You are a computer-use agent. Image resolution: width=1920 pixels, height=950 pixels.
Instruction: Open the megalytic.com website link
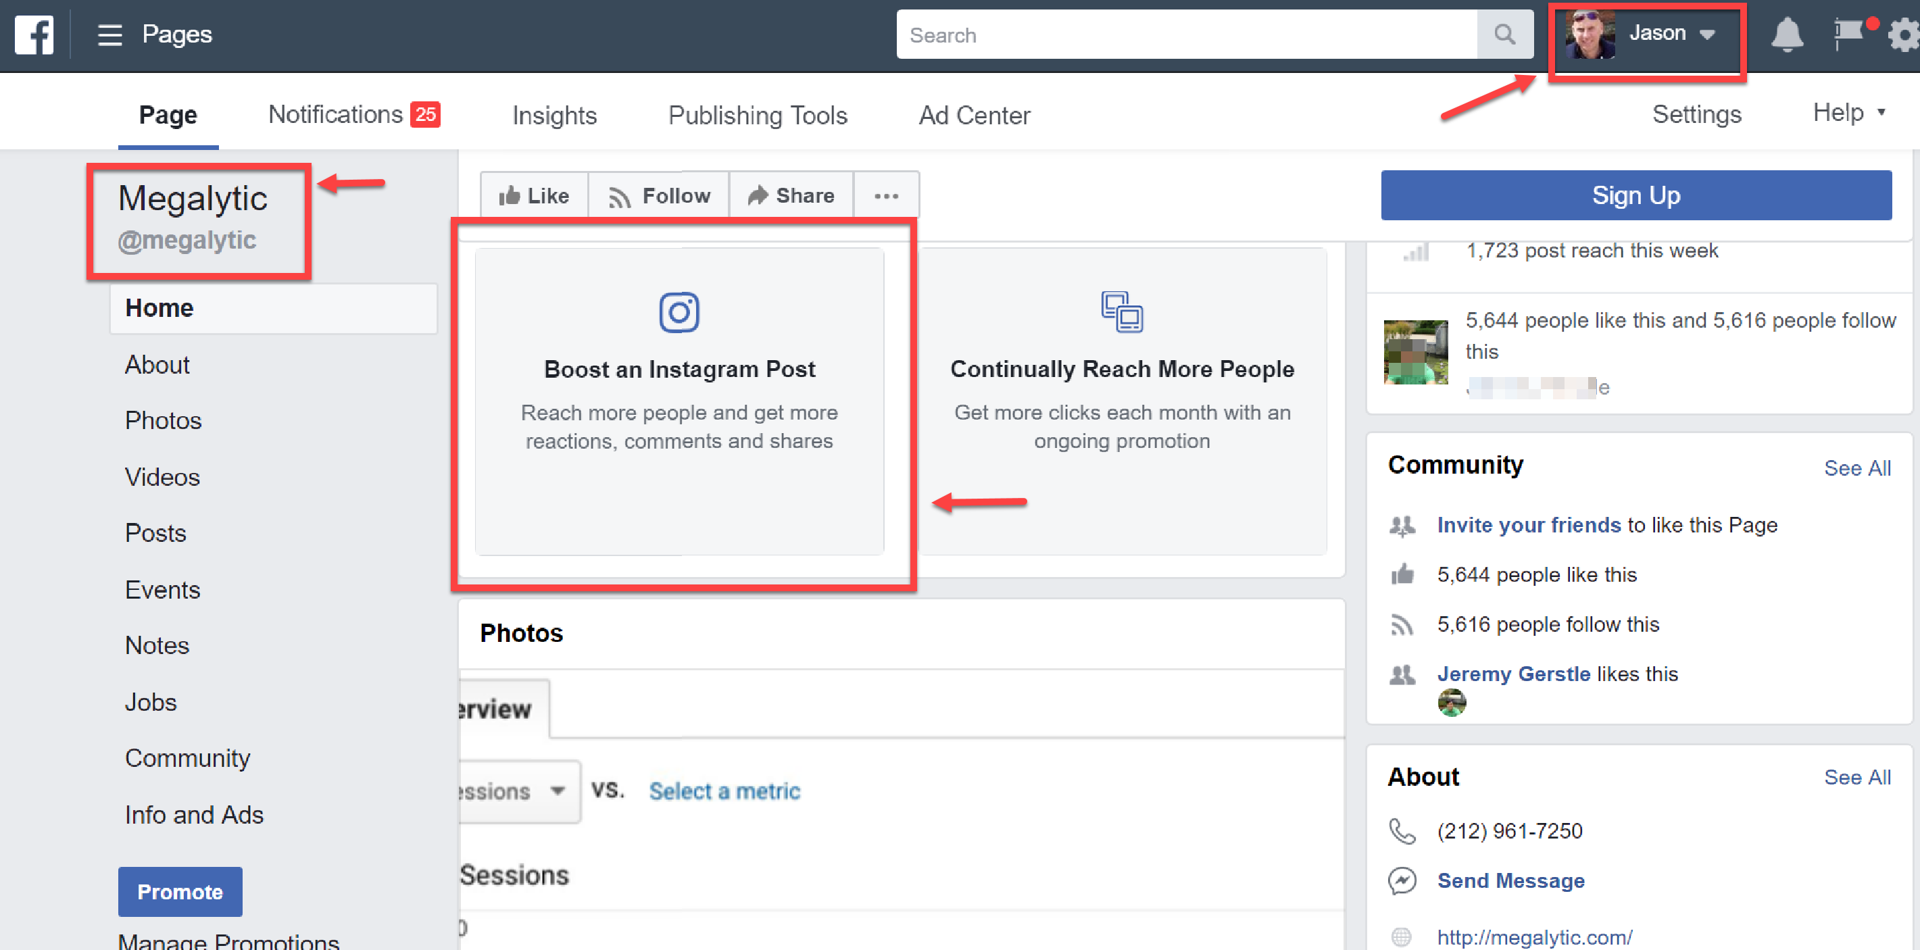[x=1535, y=936]
